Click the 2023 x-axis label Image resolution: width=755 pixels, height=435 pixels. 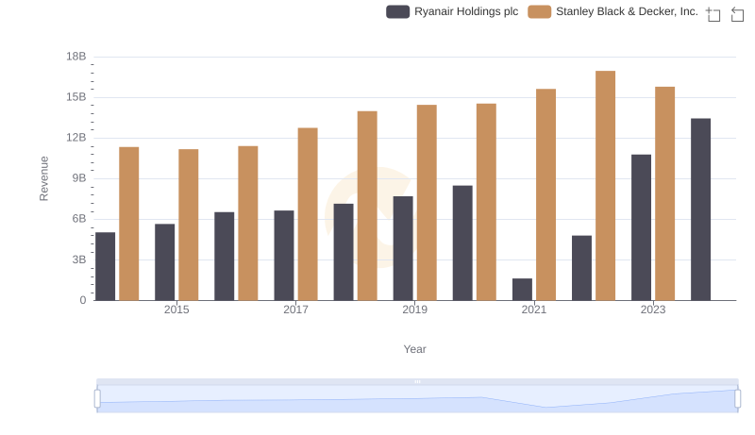[653, 310]
